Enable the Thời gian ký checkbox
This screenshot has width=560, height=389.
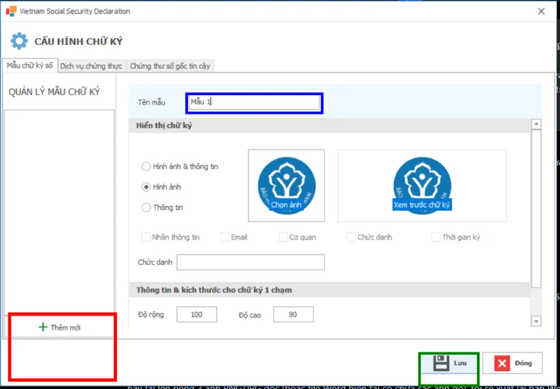pos(436,237)
